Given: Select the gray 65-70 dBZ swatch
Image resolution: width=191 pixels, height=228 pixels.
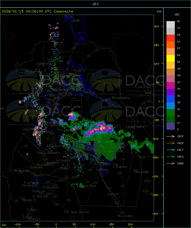Looking at the screenshot, I should click(170, 31).
